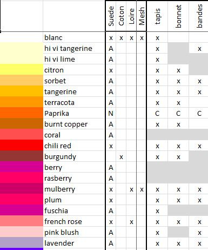The image size is (208, 250).
Task: Select the Suede column header cell
Action: (x=111, y=16)
